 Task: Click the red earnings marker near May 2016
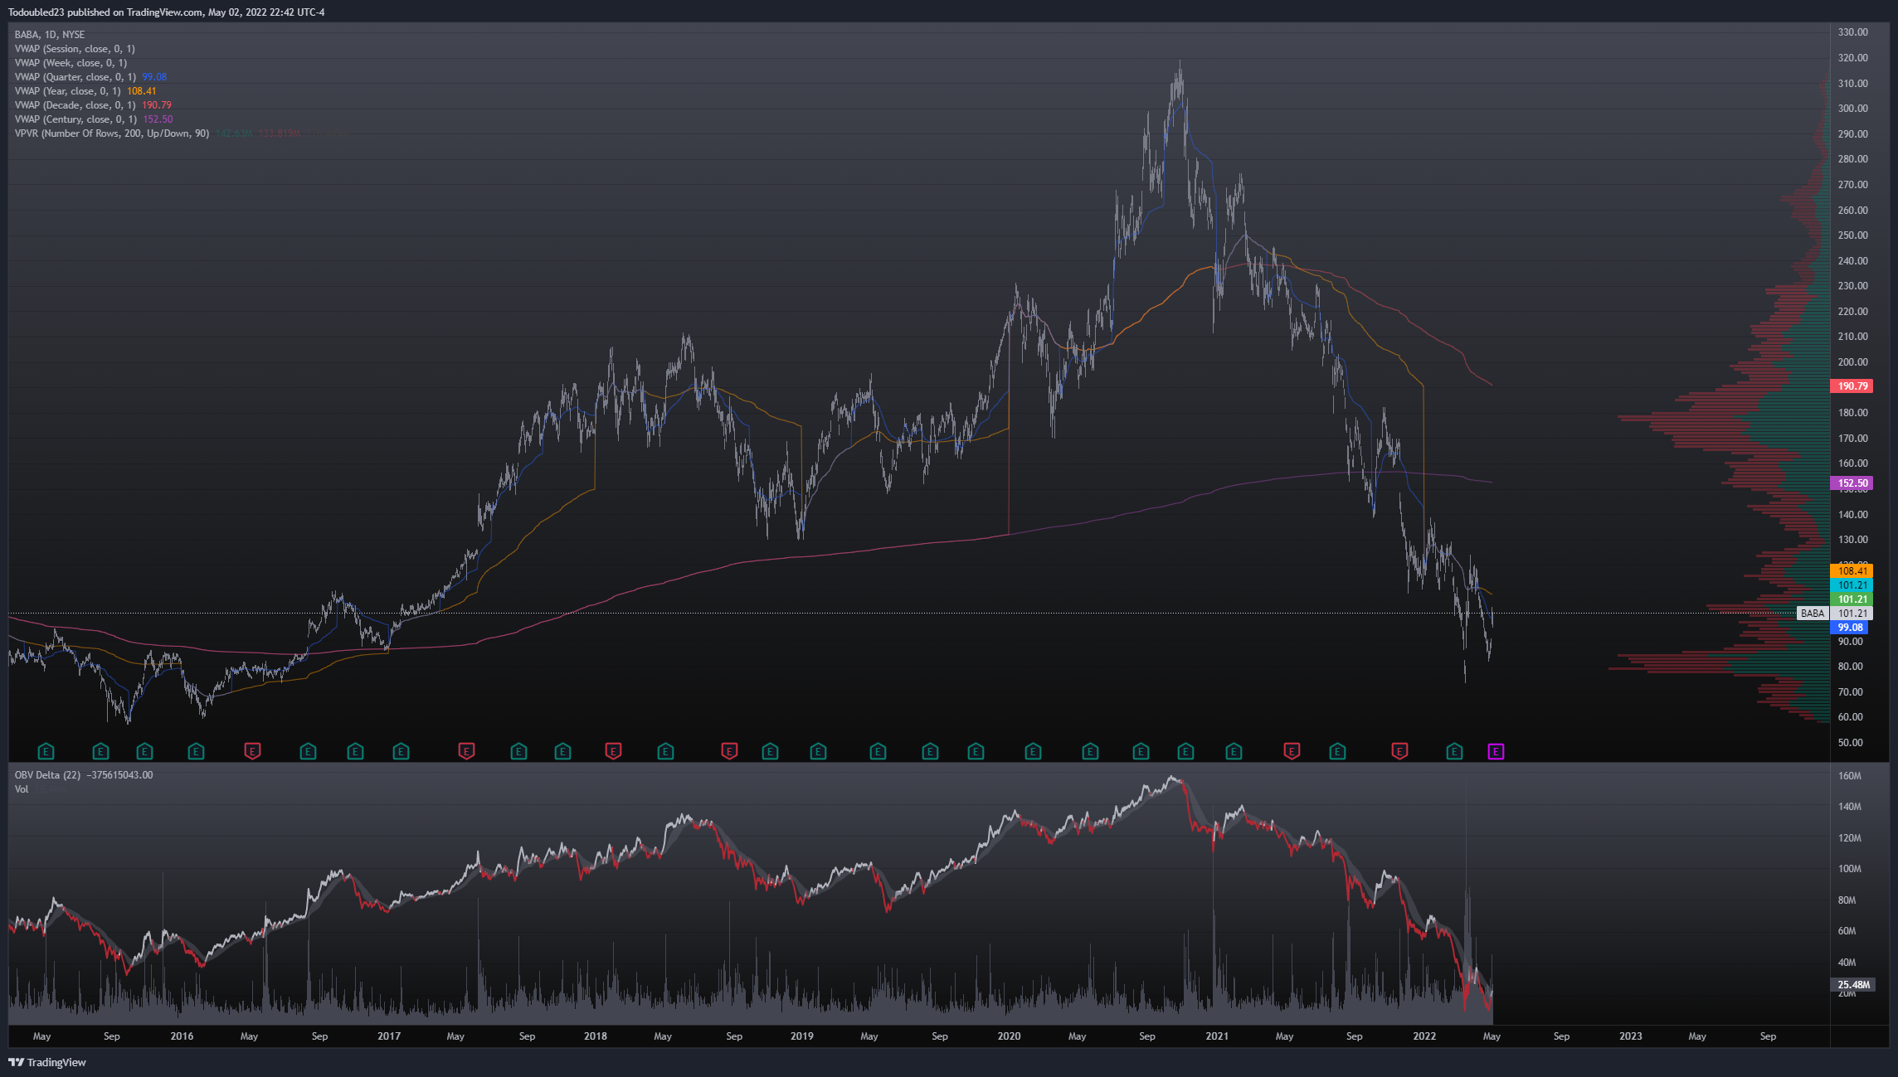[x=252, y=751]
